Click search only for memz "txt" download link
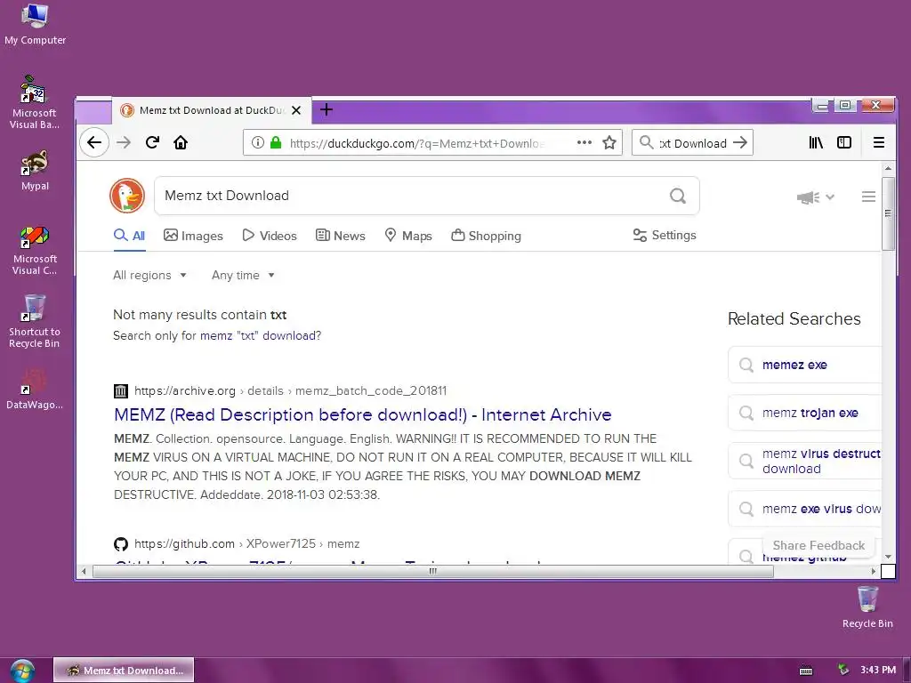The height and width of the screenshot is (683, 911). click(x=261, y=335)
